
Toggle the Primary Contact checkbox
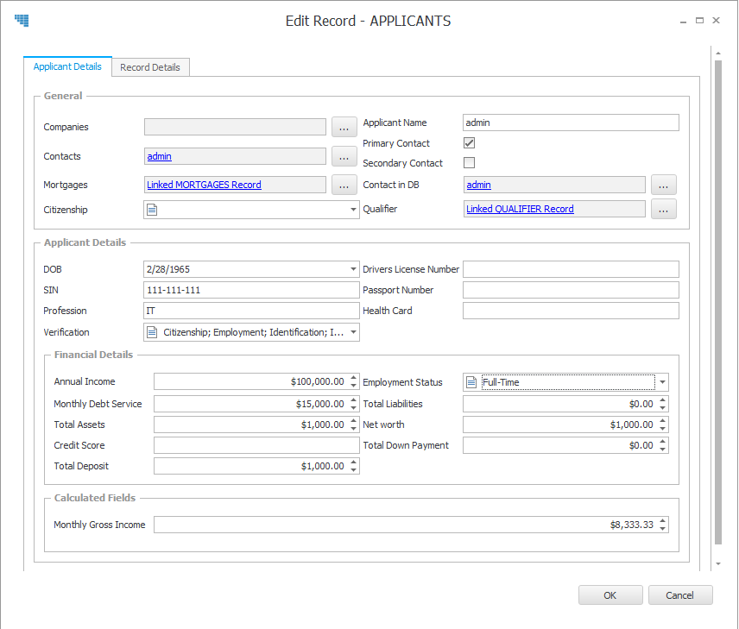coord(469,142)
